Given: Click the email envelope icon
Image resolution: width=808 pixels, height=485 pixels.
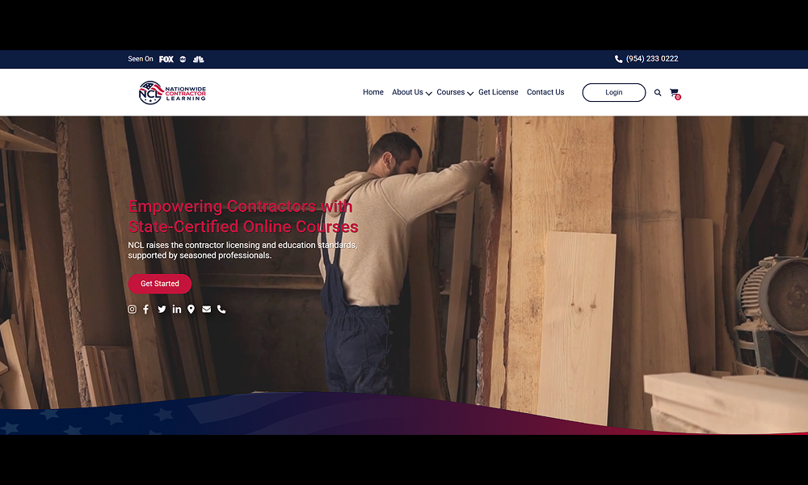Looking at the screenshot, I should coord(206,309).
